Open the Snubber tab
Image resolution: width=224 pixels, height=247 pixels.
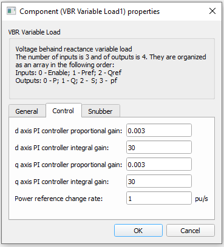coord(100,111)
